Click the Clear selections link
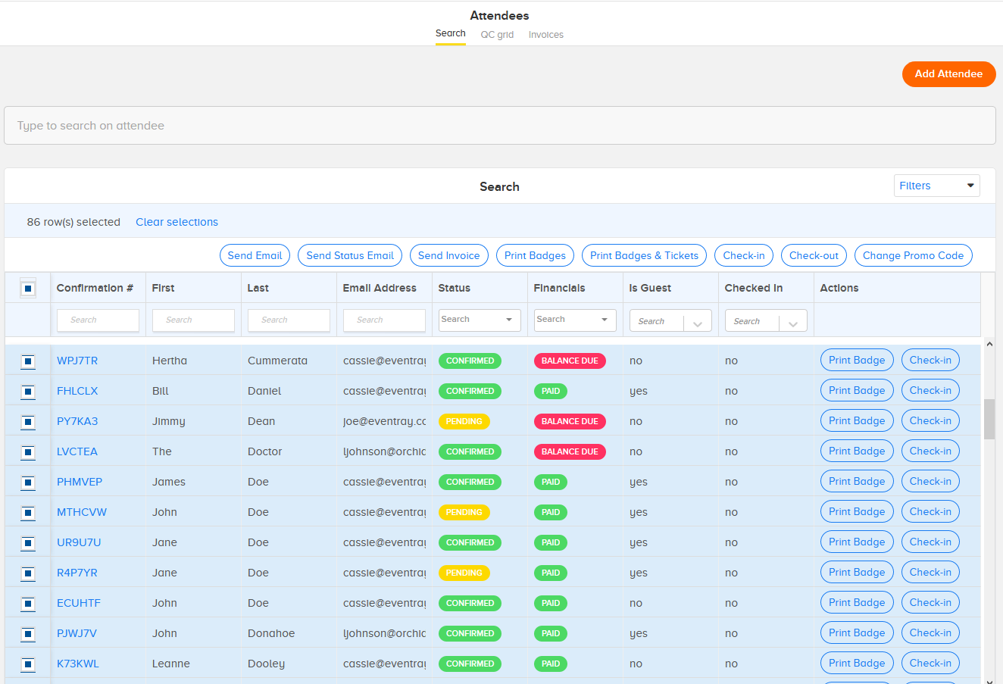Screen dimensions: 1003x684 [177, 222]
